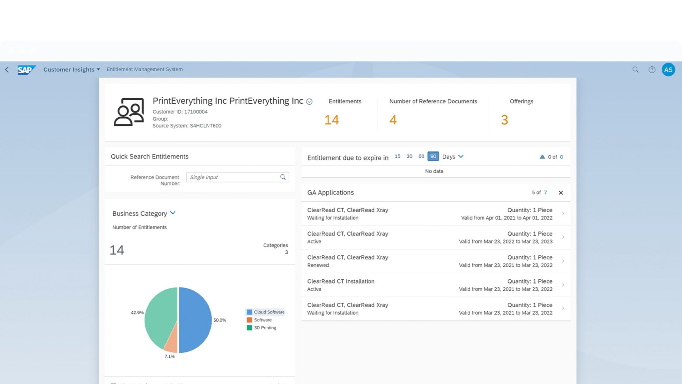This screenshot has width=682, height=384.
Task: Select the 30 days expiry option
Action: point(409,156)
